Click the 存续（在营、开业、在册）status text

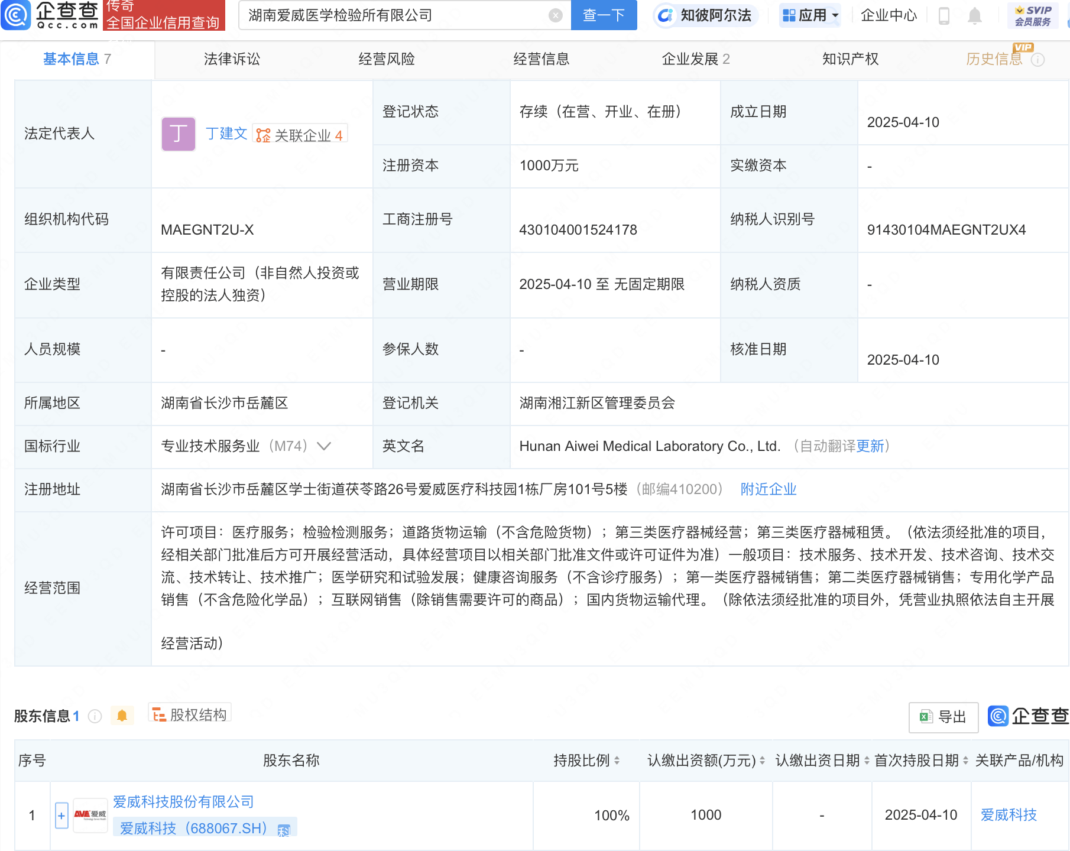coord(600,112)
